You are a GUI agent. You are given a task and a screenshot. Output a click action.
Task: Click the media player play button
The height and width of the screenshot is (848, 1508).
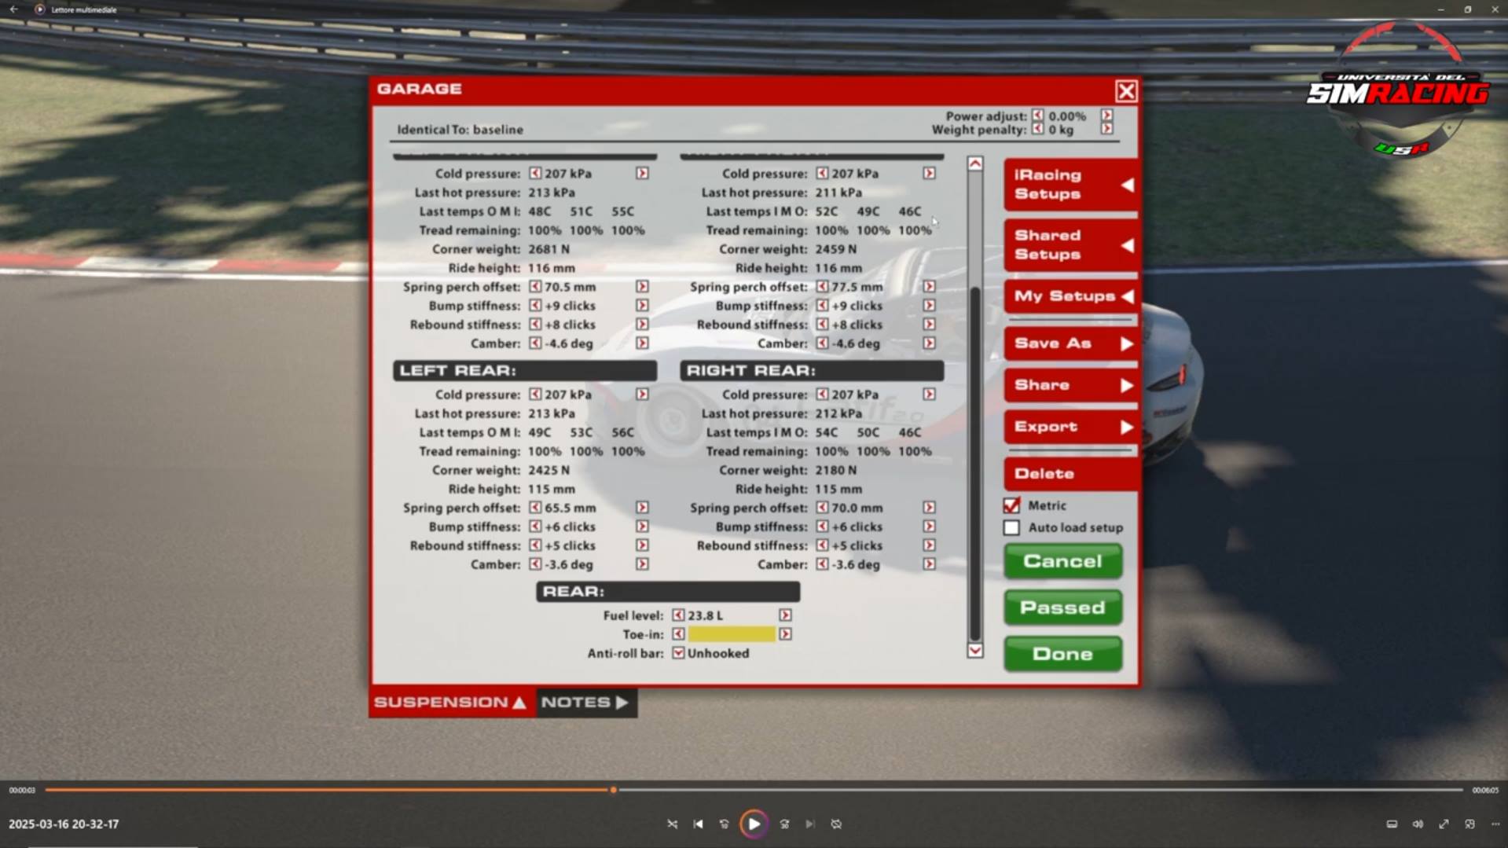point(754,824)
